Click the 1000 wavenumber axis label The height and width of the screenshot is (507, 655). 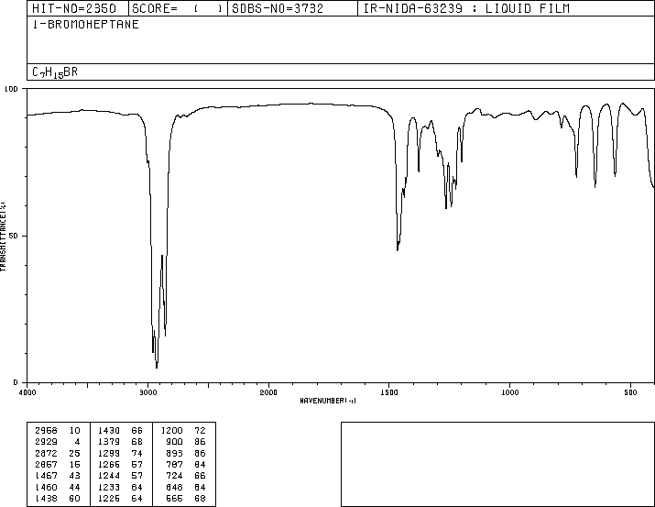509,392
